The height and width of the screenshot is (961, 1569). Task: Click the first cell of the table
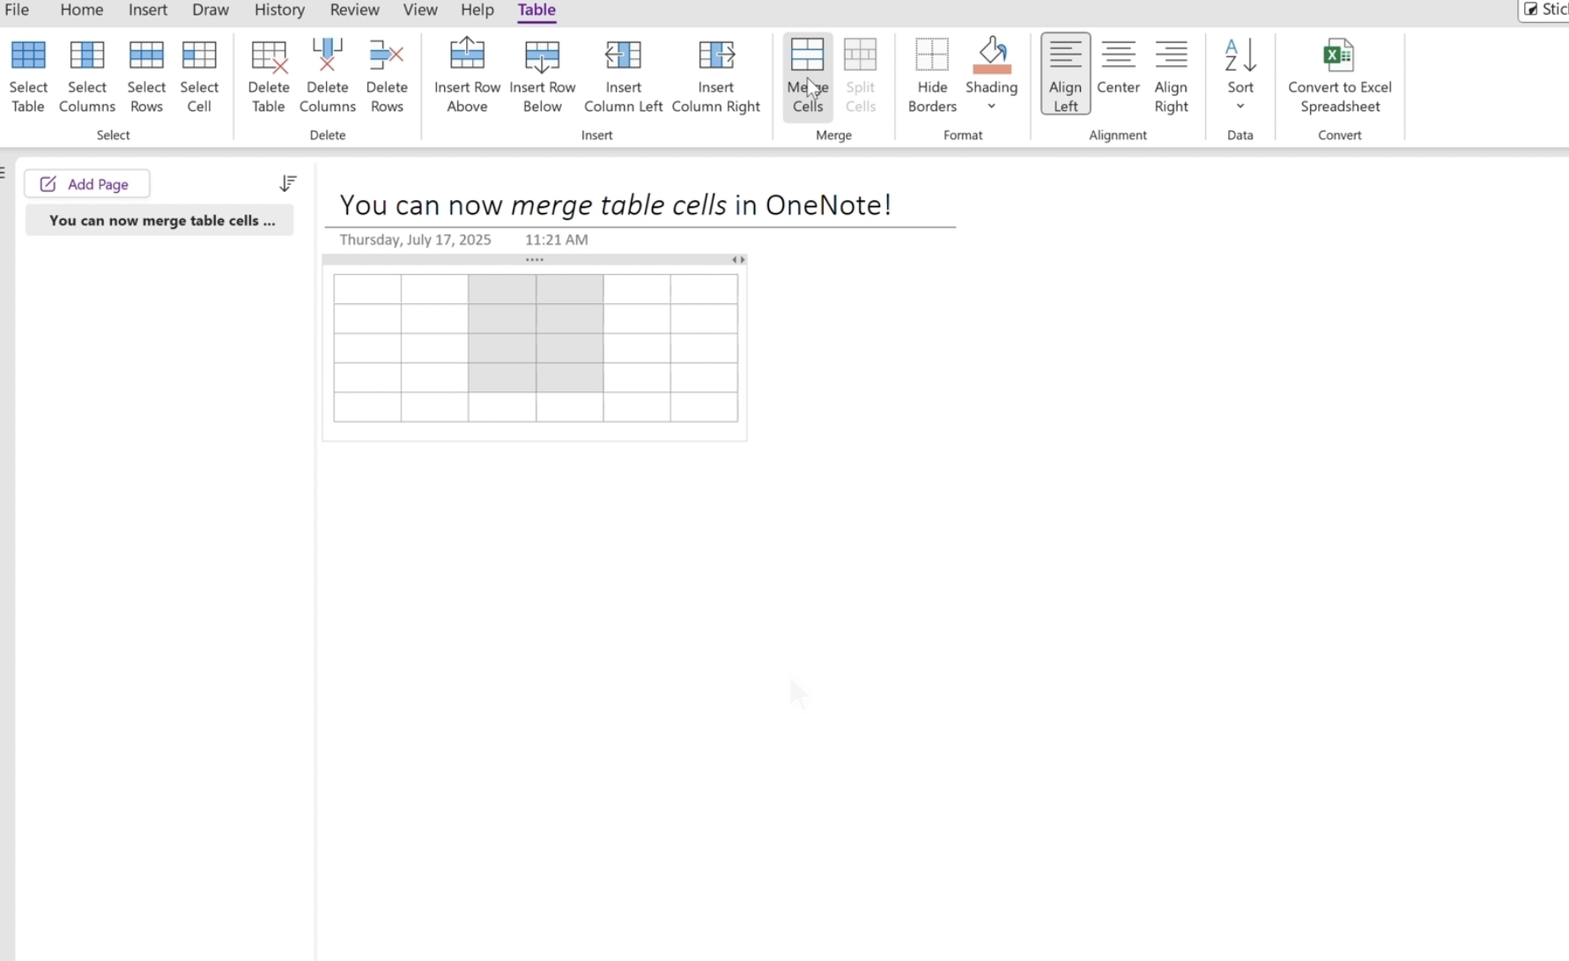(x=367, y=289)
